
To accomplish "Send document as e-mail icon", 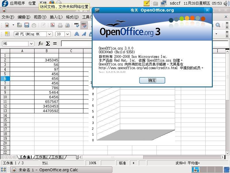I will coord(34,25).
